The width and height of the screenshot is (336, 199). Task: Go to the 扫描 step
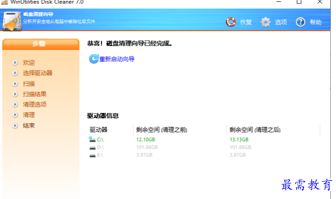[29, 84]
